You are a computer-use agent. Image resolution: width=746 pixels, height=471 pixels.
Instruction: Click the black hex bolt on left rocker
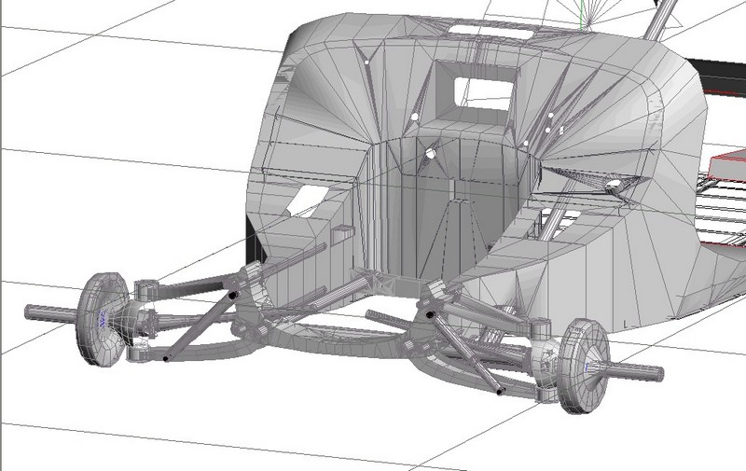pos(231,294)
